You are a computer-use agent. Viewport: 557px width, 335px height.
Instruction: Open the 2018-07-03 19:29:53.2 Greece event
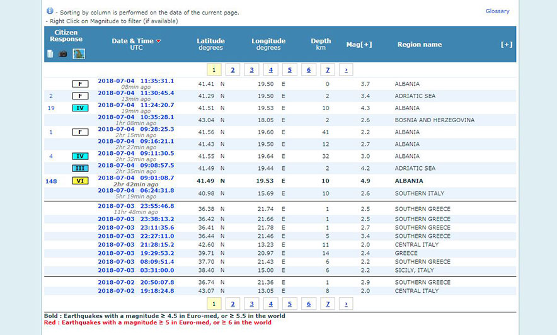135,253
